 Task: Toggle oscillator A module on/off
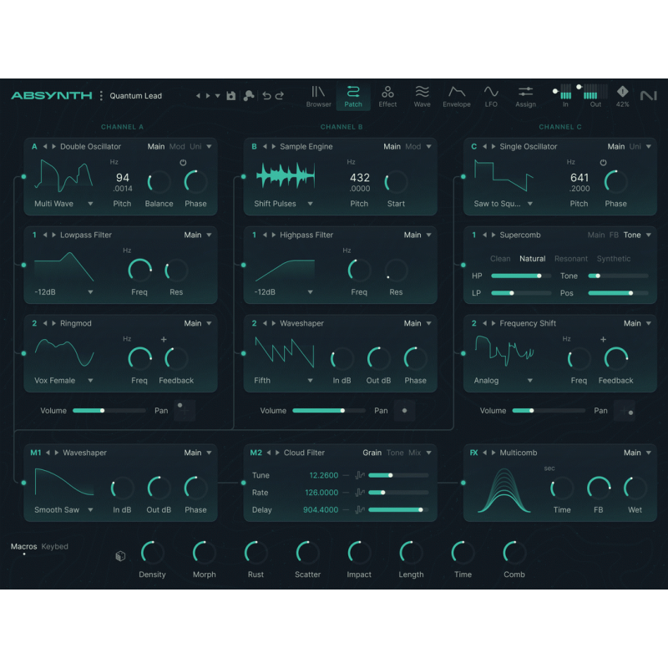(34, 147)
